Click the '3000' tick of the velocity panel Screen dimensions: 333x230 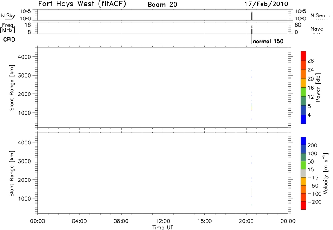click(25, 161)
